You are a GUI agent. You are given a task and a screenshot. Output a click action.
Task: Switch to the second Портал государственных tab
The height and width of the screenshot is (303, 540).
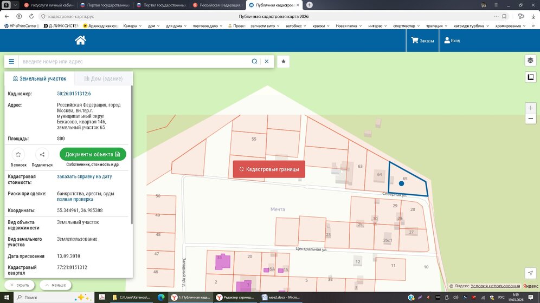pyautogui.click(x=162, y=5)
